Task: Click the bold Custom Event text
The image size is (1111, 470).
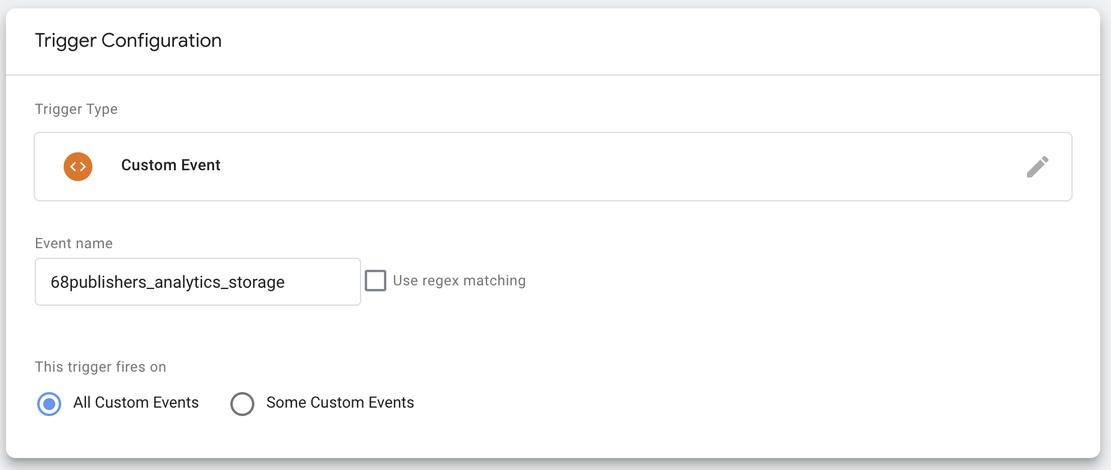Action: [x=171, y=165]
